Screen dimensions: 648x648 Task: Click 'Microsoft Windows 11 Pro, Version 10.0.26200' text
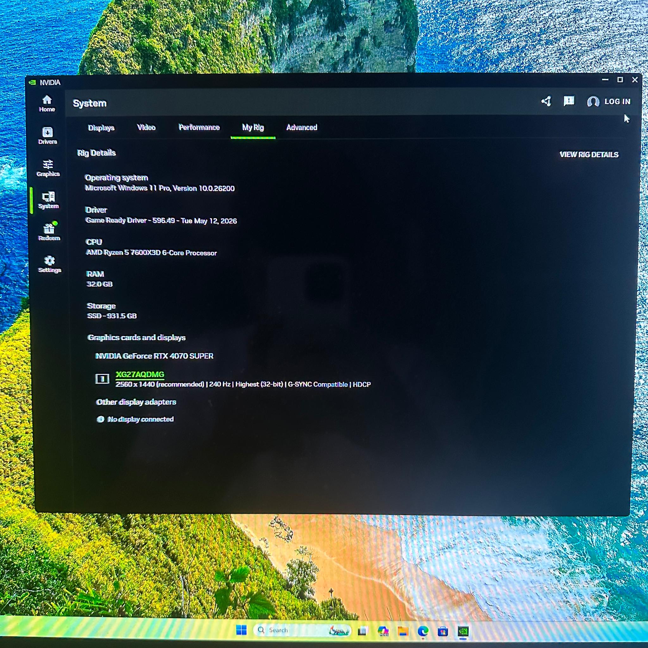(160, 188)
